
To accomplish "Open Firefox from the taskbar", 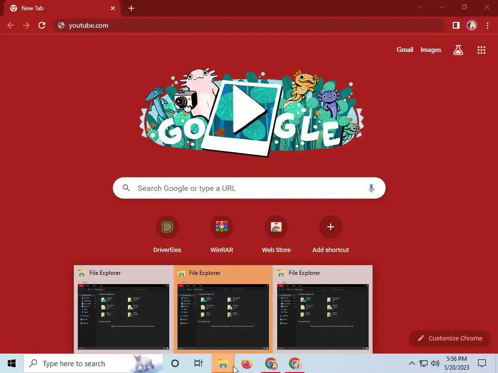I will pyautogui.click(x=247, y=363).
